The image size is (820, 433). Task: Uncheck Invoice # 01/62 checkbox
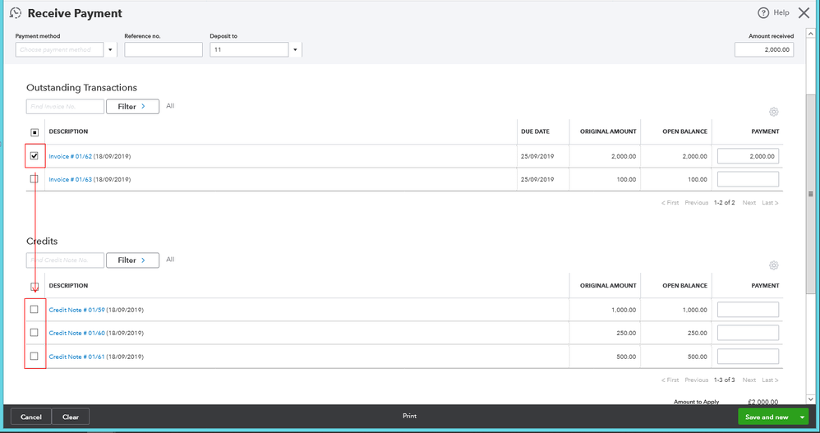point(35,156)
